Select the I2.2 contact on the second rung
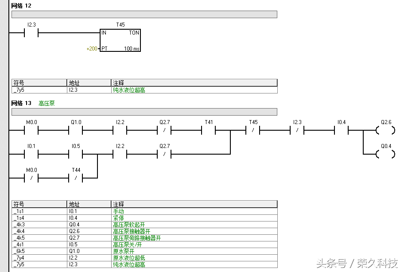 point(120,154)
